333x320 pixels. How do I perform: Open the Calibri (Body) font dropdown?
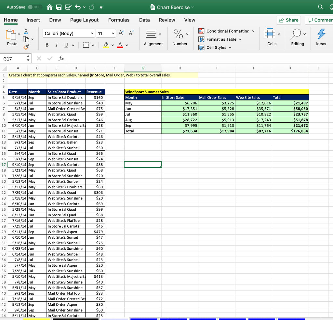tap(68, 33)
